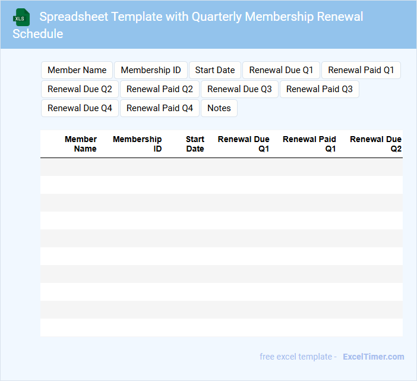Image resolution: width=417 pixels, height=381 pixels.
Task: Click the Membership ID table column header
Action: point(137,144)
